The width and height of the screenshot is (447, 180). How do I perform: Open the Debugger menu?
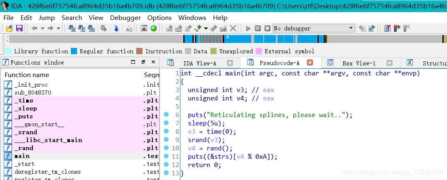click(x=125, y=17)
